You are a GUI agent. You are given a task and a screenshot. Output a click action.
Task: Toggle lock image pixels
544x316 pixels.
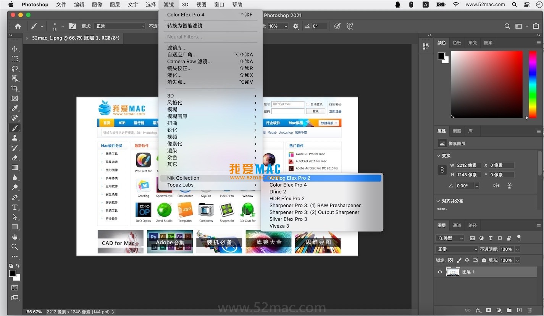pyautogui.click(x=459, y=260)
